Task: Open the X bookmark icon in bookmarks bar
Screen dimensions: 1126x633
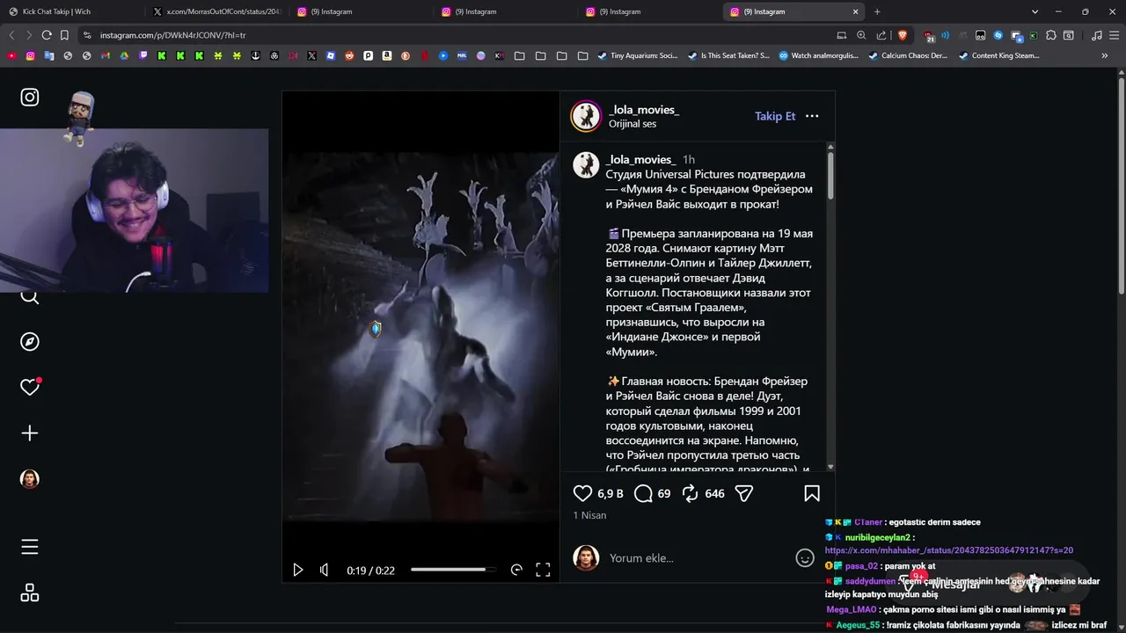Action: tap(311, 55)
